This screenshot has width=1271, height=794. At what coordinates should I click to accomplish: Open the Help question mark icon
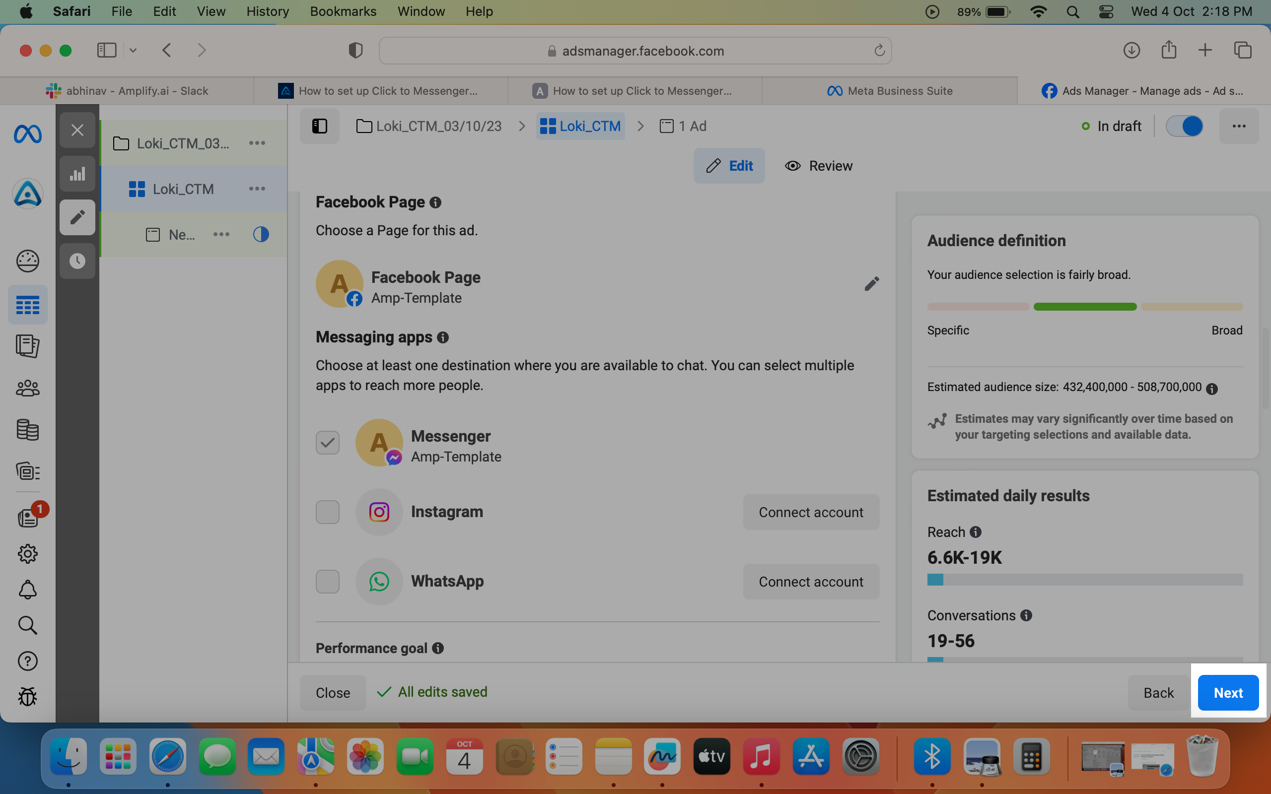coord(27,661)
